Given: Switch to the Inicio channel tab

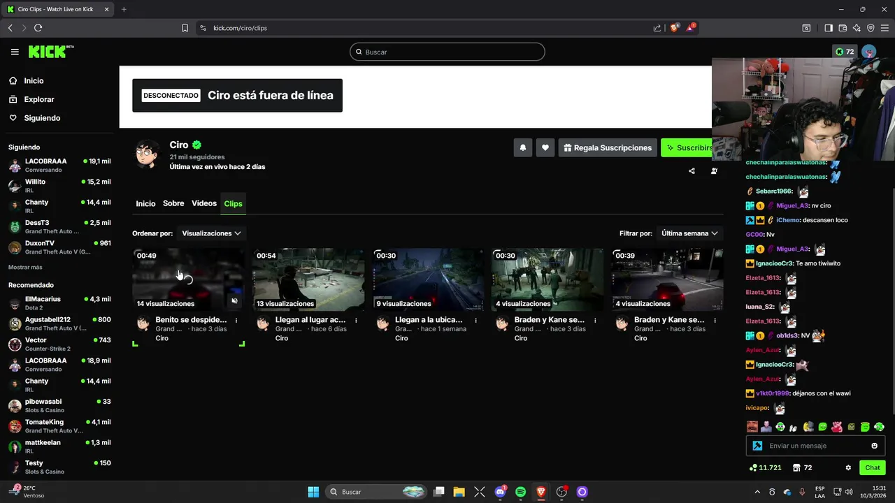Looking at the screenshot, I should pos(145,203).
